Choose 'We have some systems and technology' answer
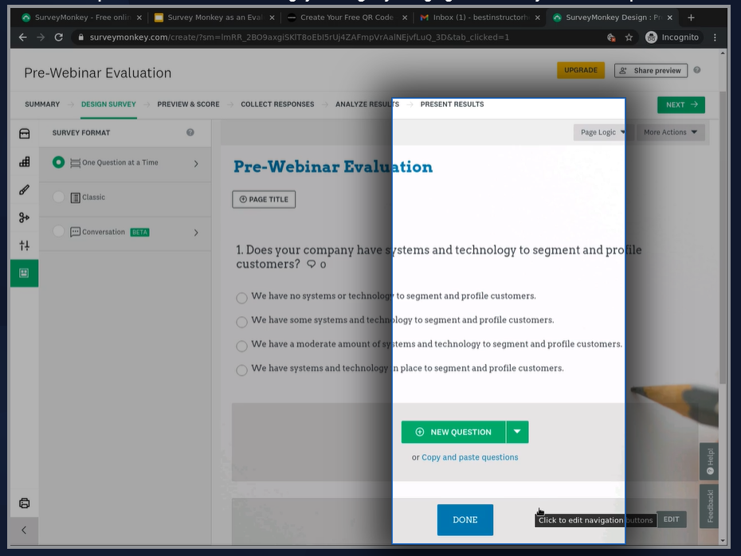Viewport: 741px width, 556px height. coord(241,322)
